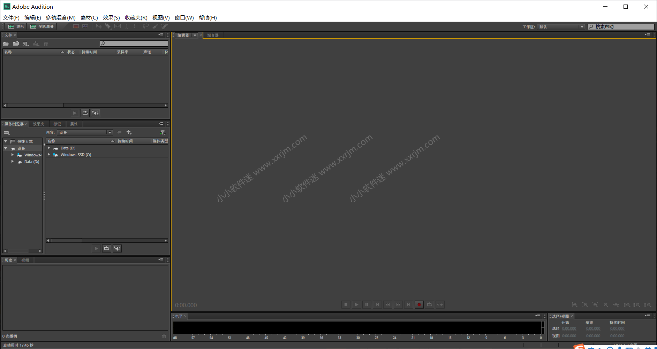This screenshot has height=349, width=657.
Task: Toggle the spectral frequency display icon
Action: [76, 26]
